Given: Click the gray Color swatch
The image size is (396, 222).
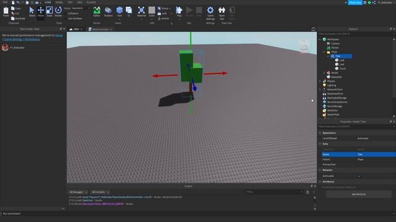Looking at the screenshot, I should (x=152, y=10).
